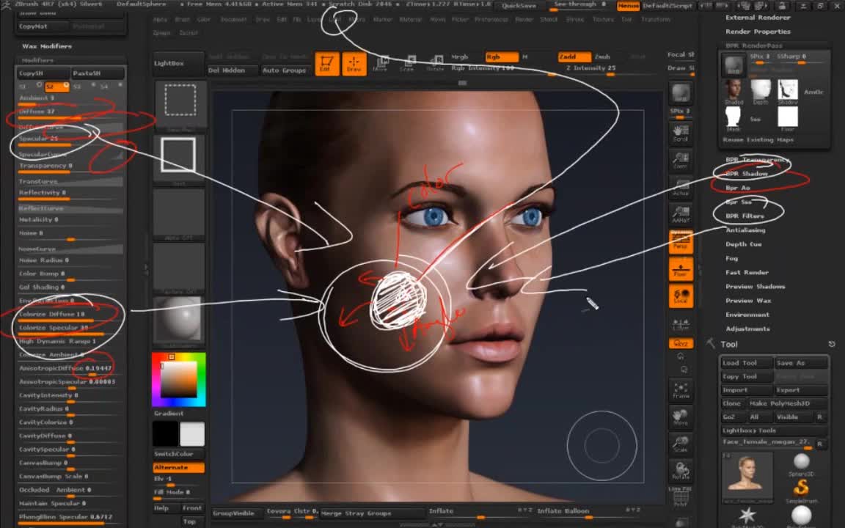This screenshot has height=528, width=845.
Task: Click the Frame mesh icon
Action: click(681, 391)
